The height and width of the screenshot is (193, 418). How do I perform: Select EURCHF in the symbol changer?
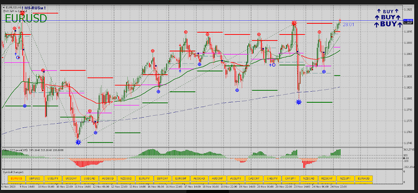pyautogui.click(x=162, y=178)
